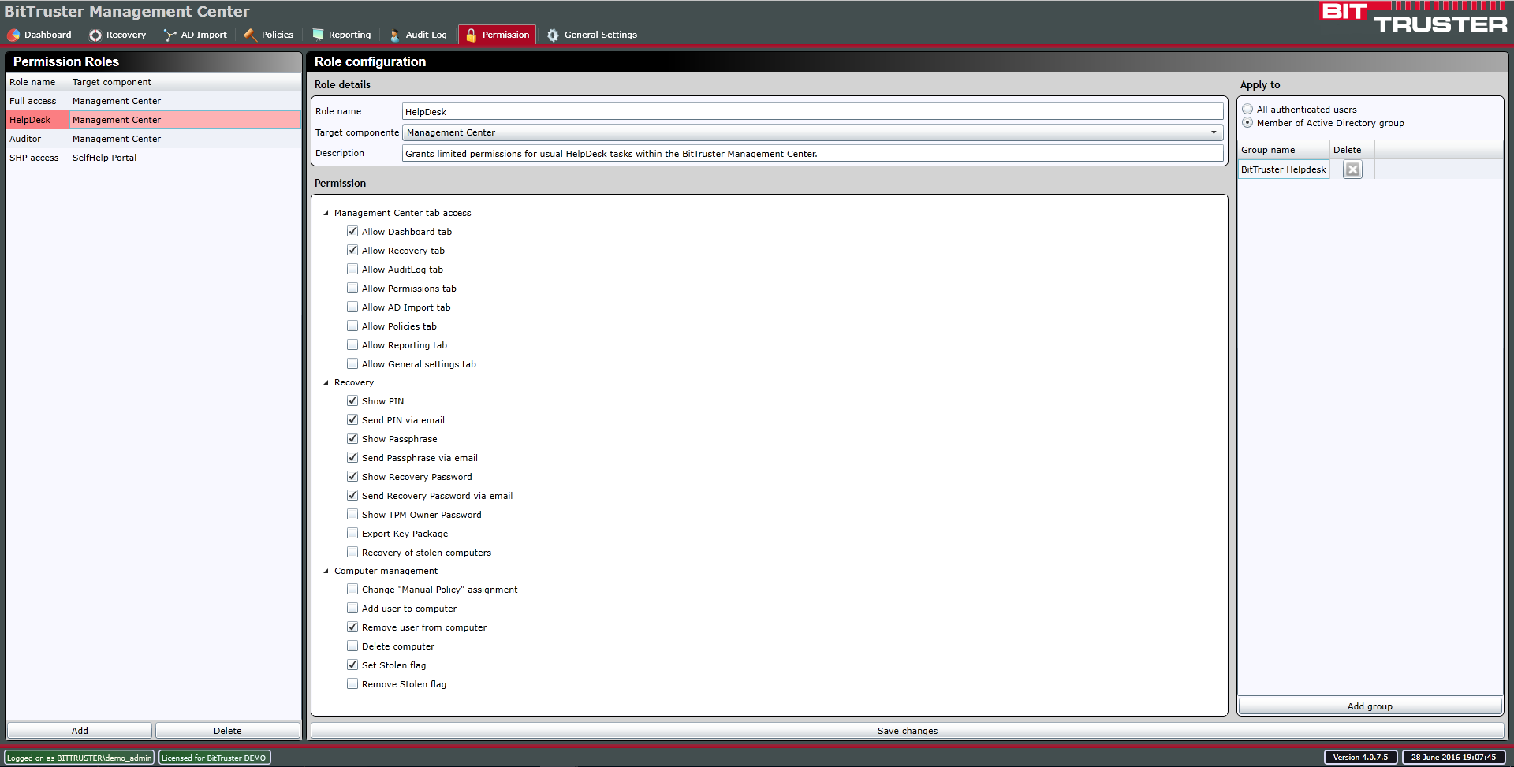Image resolution: width=1514 pixels, height=767 pixels.
Task: Click the AD Import tree icon
Action: [x=170, y=35]
